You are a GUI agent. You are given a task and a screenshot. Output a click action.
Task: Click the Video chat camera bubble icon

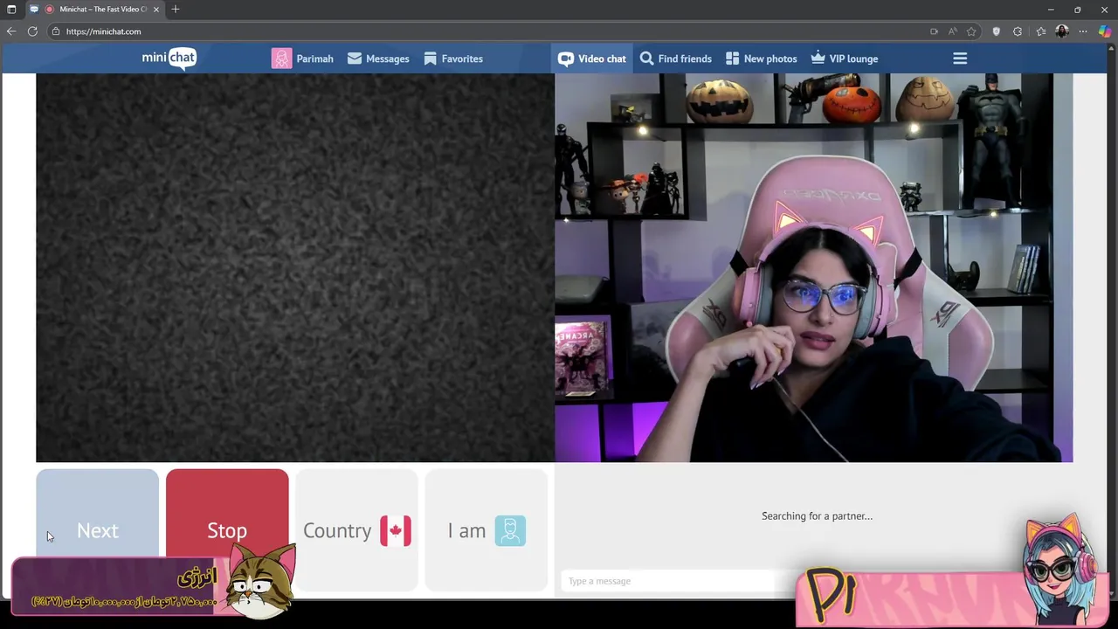tap(566, 59)
